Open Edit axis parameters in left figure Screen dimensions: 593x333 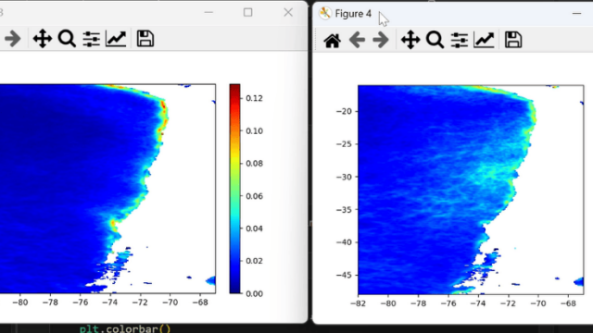tap(116, 39)
